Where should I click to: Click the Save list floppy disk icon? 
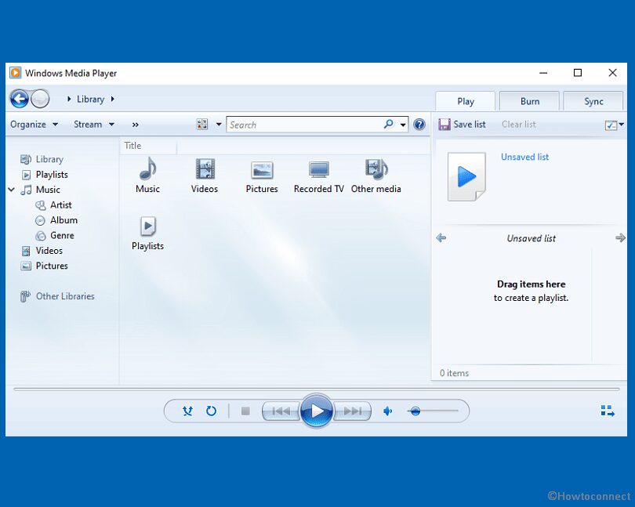pyautogui.click(x=444, y=125)
